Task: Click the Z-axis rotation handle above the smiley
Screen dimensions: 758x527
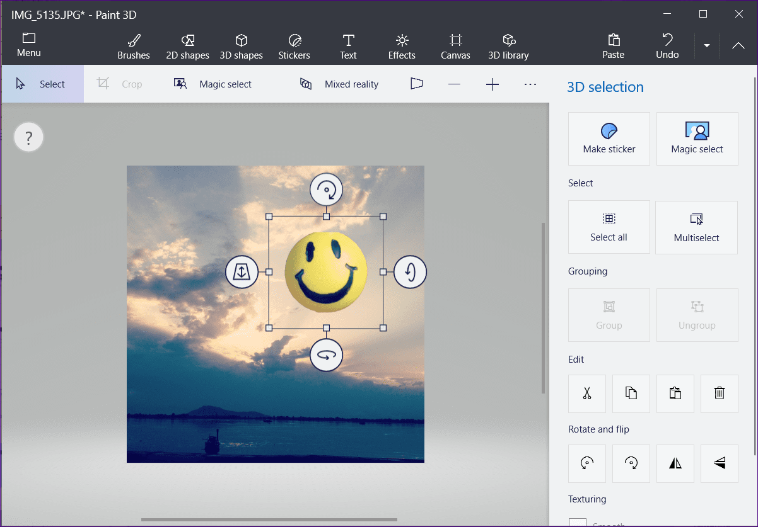Action: 326,189
